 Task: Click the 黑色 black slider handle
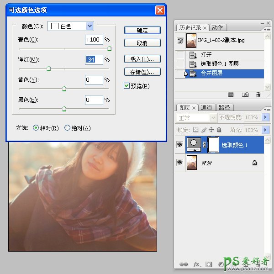[x=64, y=109]
